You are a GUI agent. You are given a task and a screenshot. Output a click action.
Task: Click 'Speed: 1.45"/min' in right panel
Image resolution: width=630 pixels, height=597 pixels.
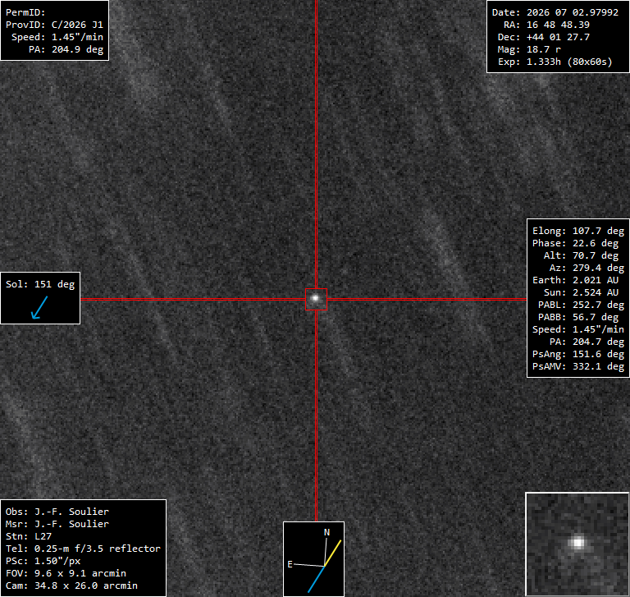(578, 329)
